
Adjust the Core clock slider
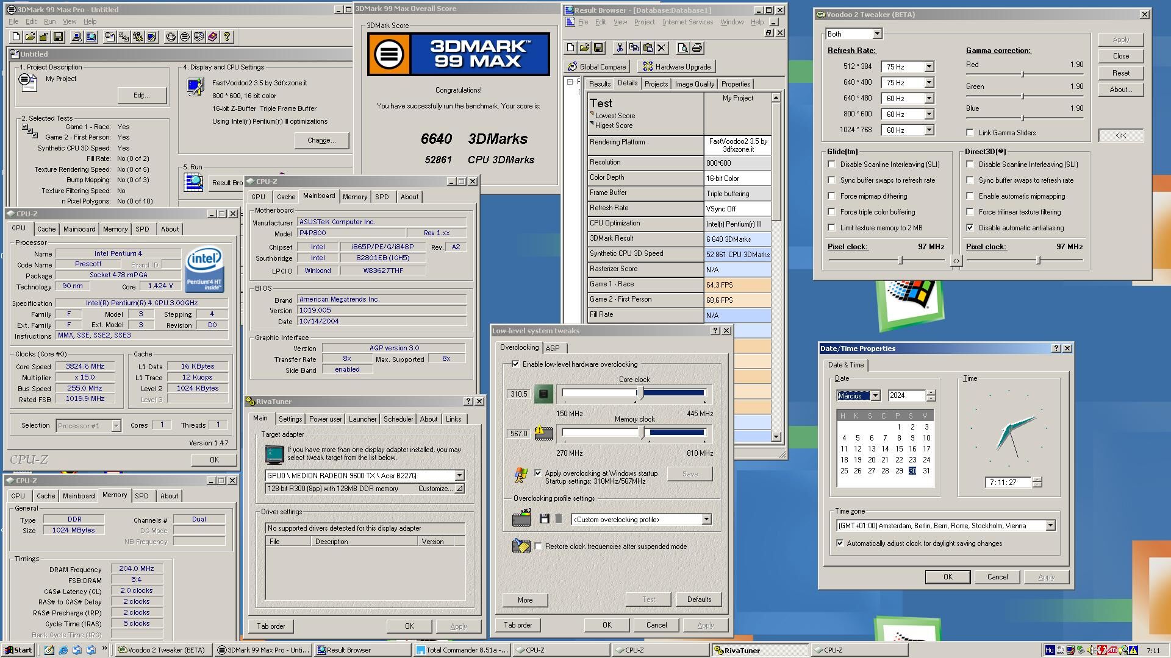640,394
